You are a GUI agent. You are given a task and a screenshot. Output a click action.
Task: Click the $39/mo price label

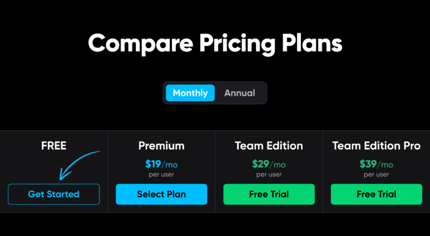(x=376, y=165)
